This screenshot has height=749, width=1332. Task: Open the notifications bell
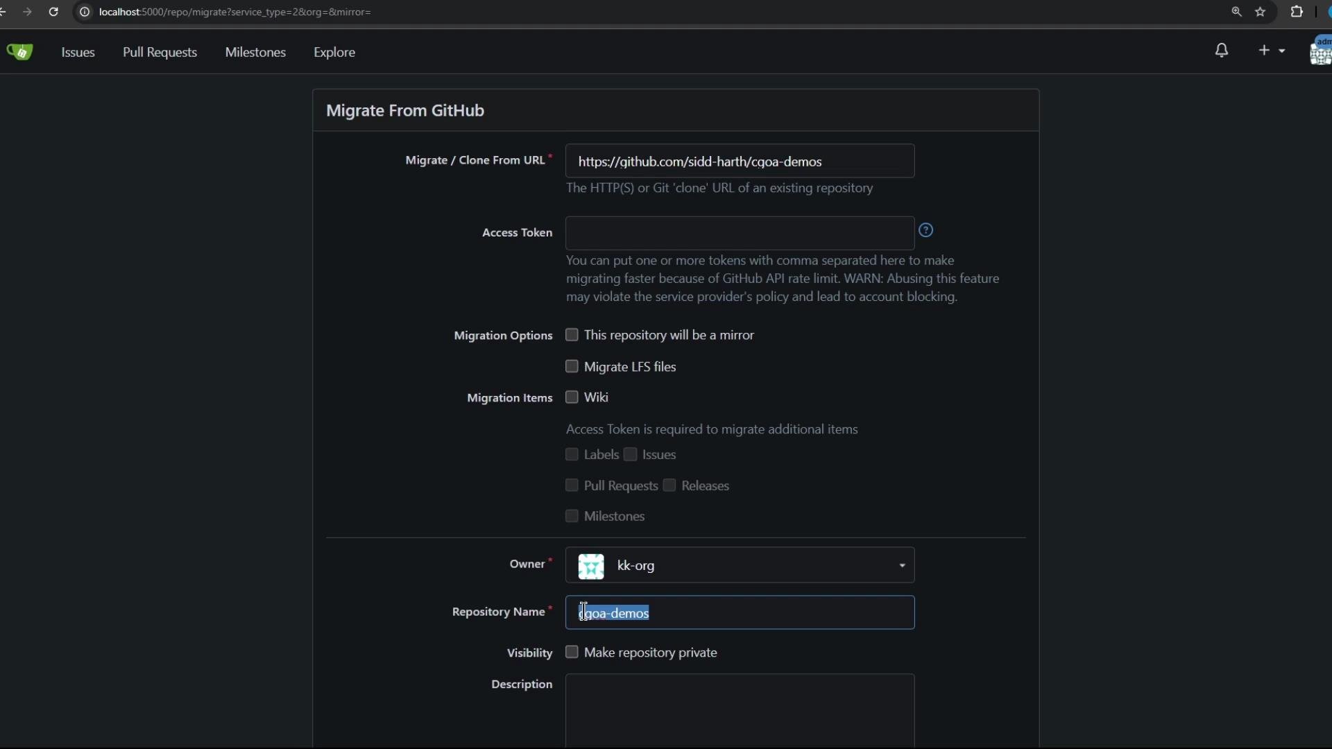click(x=1222, y=51)
